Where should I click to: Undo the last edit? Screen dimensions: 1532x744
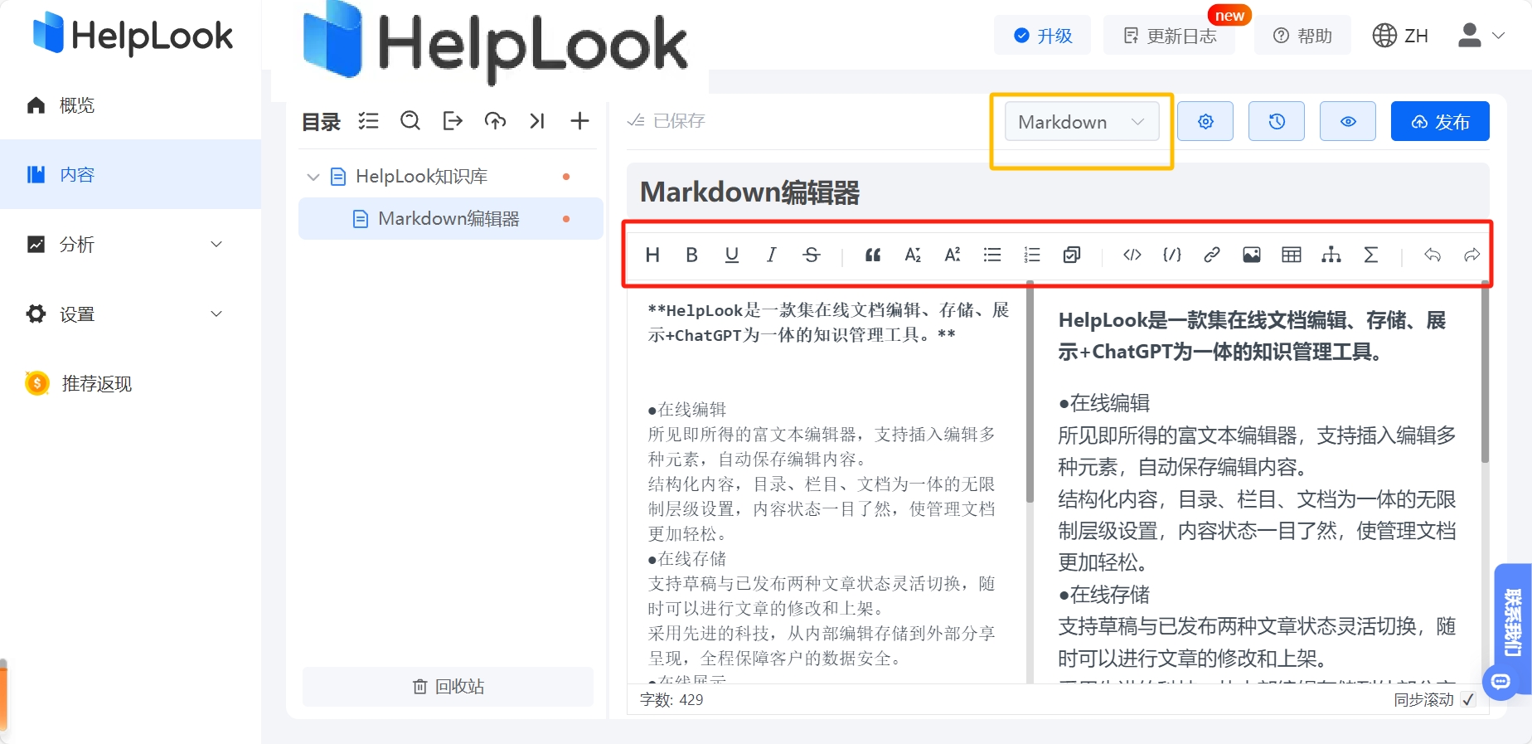(x=1433, y=255)
